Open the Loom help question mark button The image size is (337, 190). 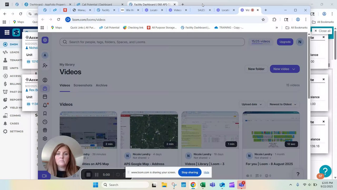point(298,174)
